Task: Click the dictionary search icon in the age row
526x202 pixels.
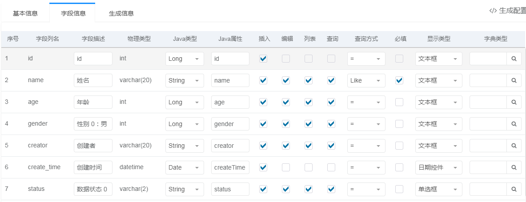Action: point(514,102)
